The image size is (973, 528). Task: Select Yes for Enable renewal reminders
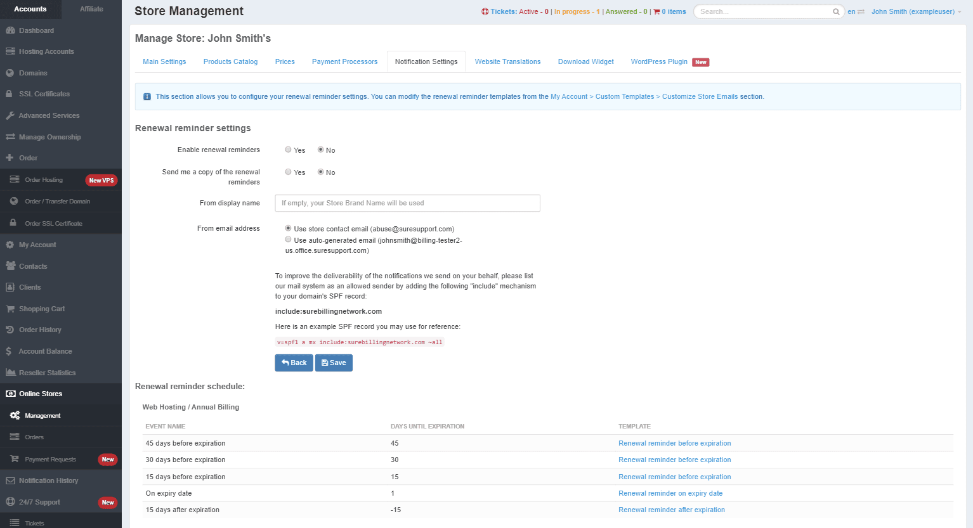288,150
